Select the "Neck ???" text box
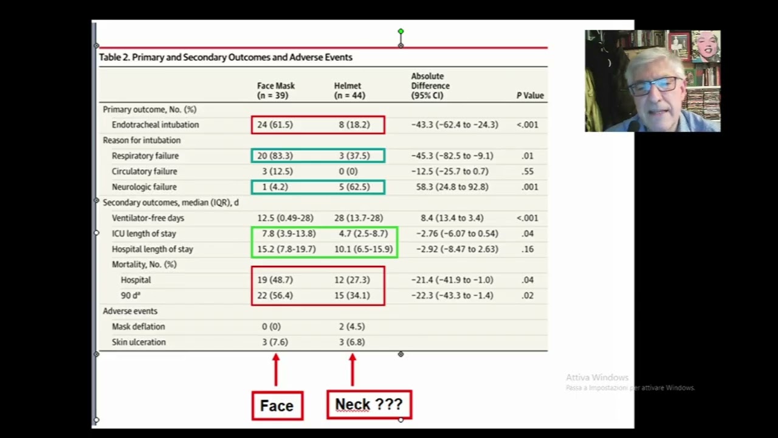778x438 pixels. point(369,405)
